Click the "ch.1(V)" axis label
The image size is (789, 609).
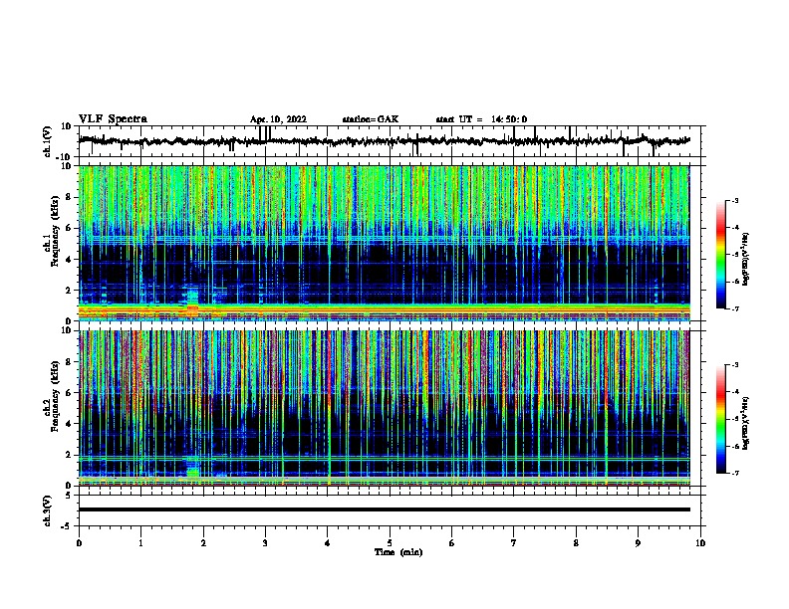coord(48,141)
